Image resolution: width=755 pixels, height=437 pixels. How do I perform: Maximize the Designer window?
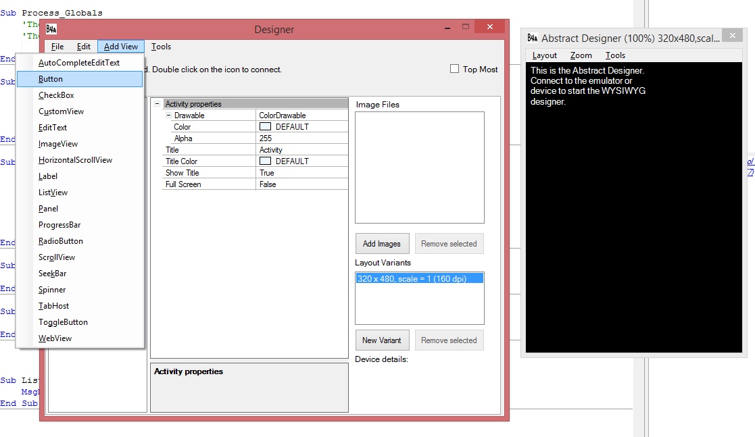[466, 27]
